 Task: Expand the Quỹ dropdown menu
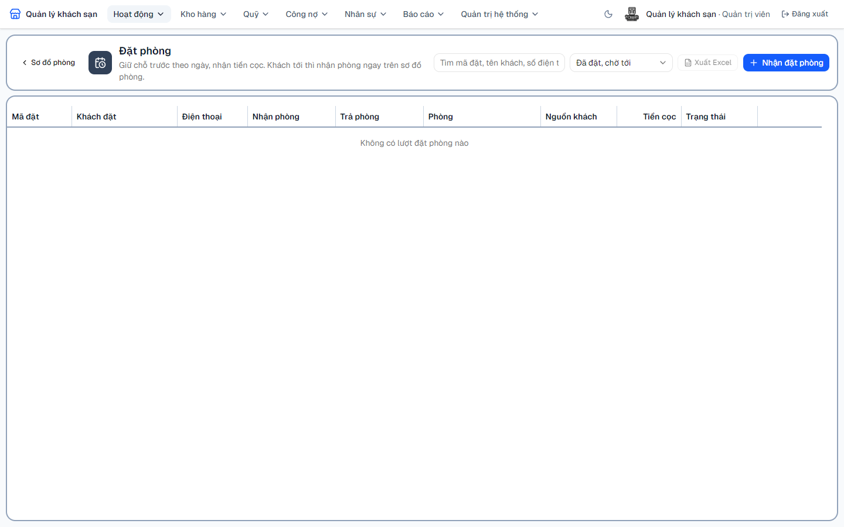click(x=256, y=14)
